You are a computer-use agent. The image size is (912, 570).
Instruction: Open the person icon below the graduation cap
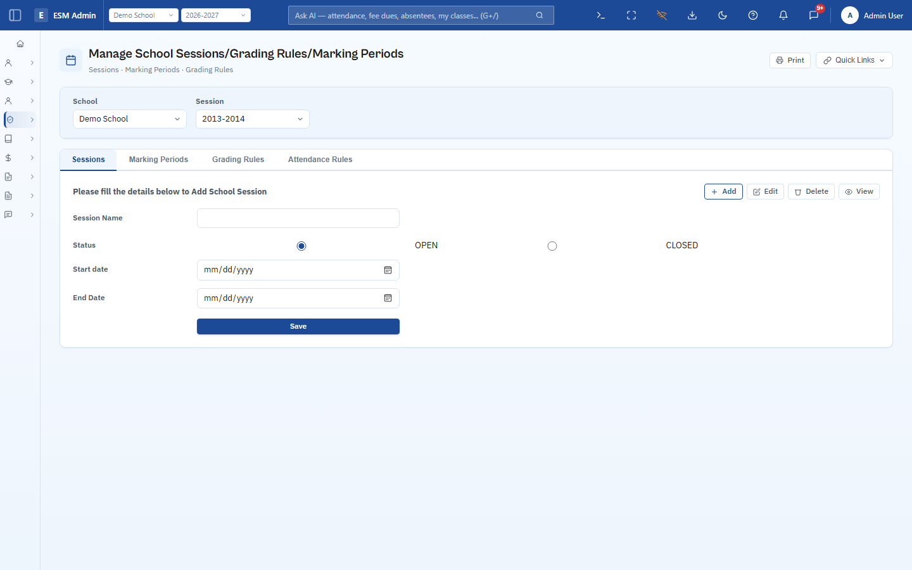point(8,101)
